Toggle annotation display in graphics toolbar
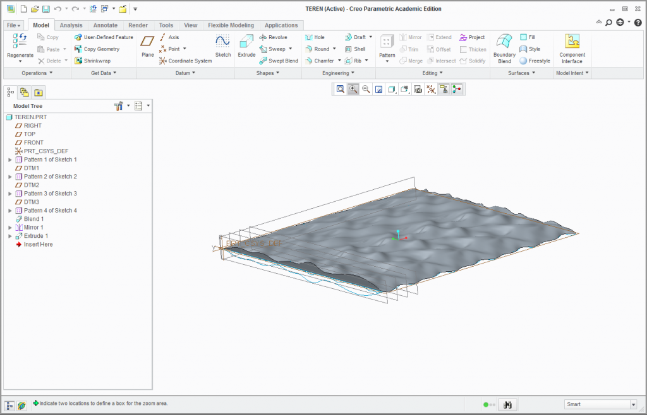The height and width of the screenshot is (415, 647). point(444,90)
